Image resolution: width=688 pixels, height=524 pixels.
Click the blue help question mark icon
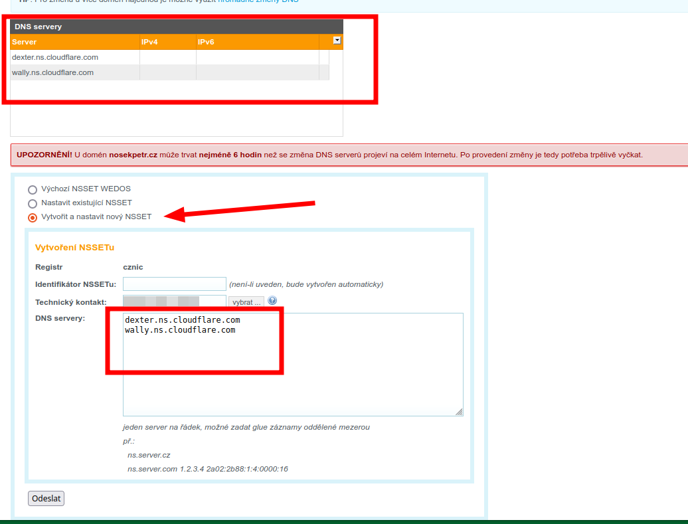click(x=272, y=301)
